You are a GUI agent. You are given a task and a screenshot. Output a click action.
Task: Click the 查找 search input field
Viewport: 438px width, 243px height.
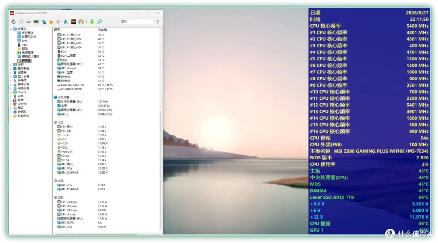tap(137, 21)
